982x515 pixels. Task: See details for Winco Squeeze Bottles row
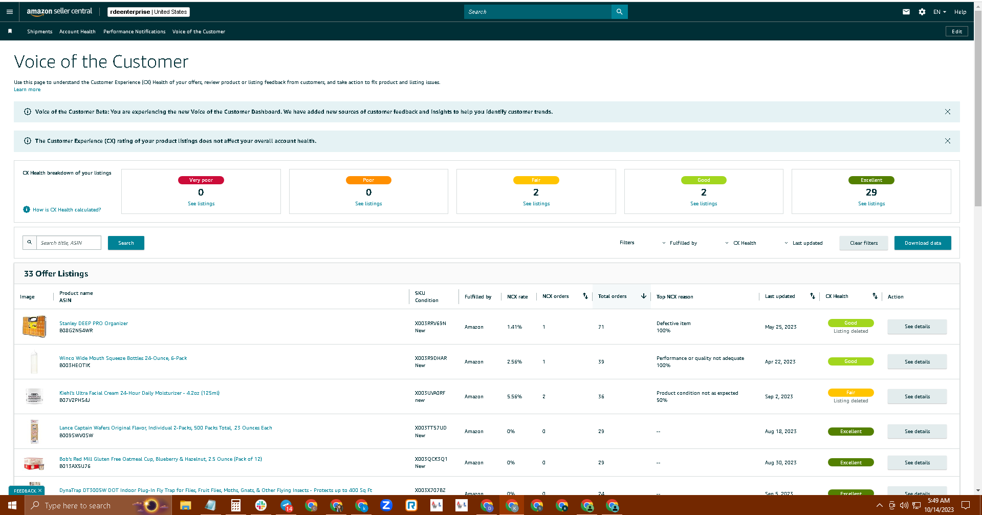(x=917, y=361)
